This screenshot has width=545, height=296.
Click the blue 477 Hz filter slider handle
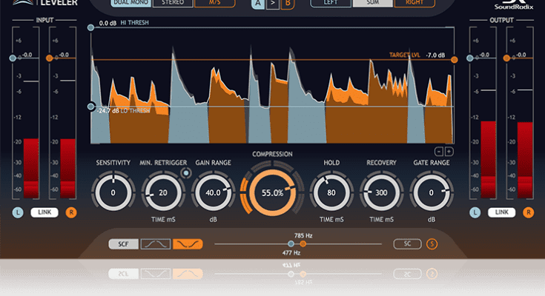[x=292, y=243]
